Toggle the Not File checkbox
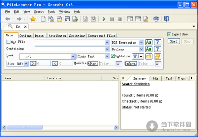This screenshot has width=198, height=137. pos(8,42)
